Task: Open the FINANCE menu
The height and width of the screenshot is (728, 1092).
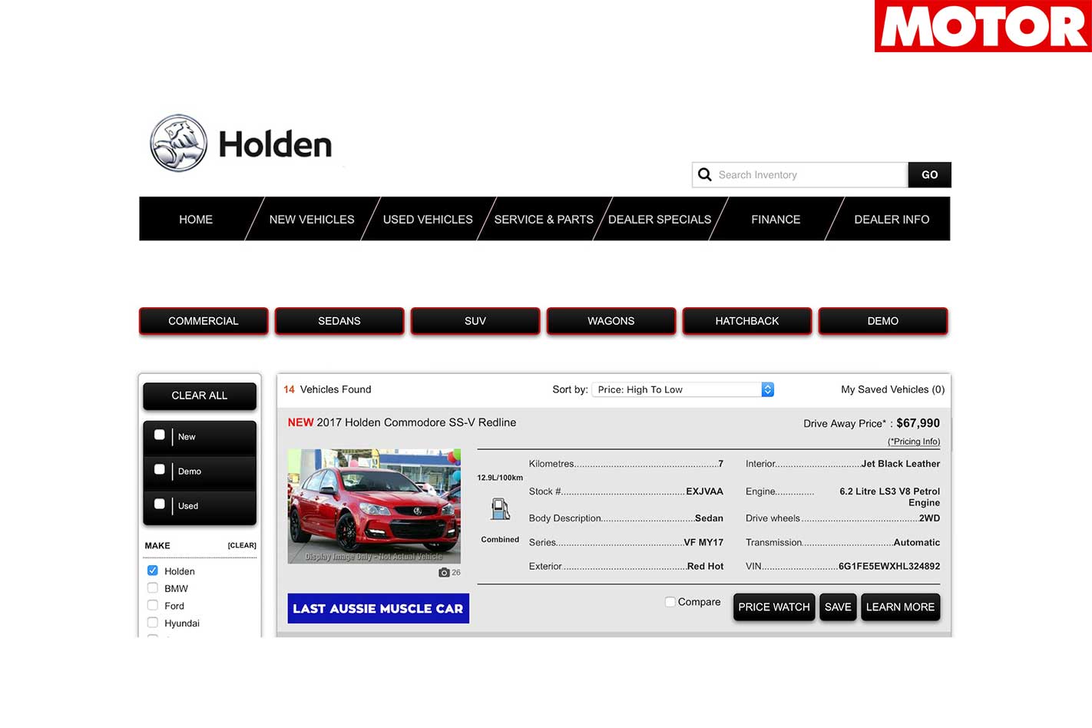Action: click(776, 220)
